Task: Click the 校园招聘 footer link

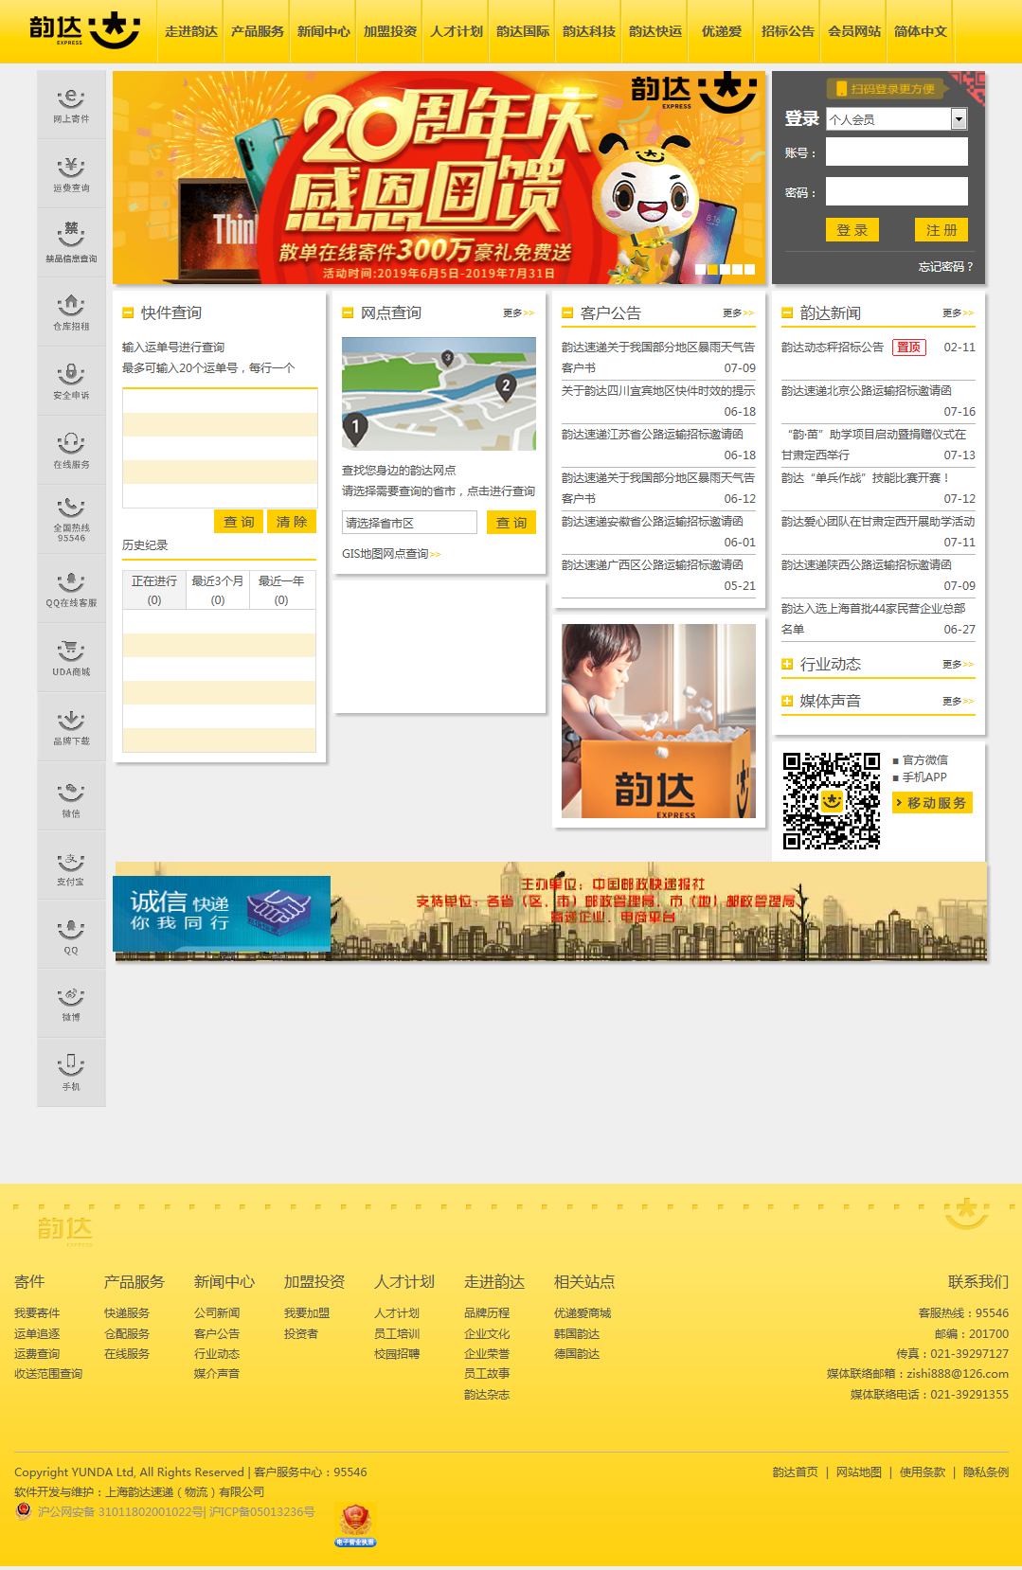Action: 397,1354
